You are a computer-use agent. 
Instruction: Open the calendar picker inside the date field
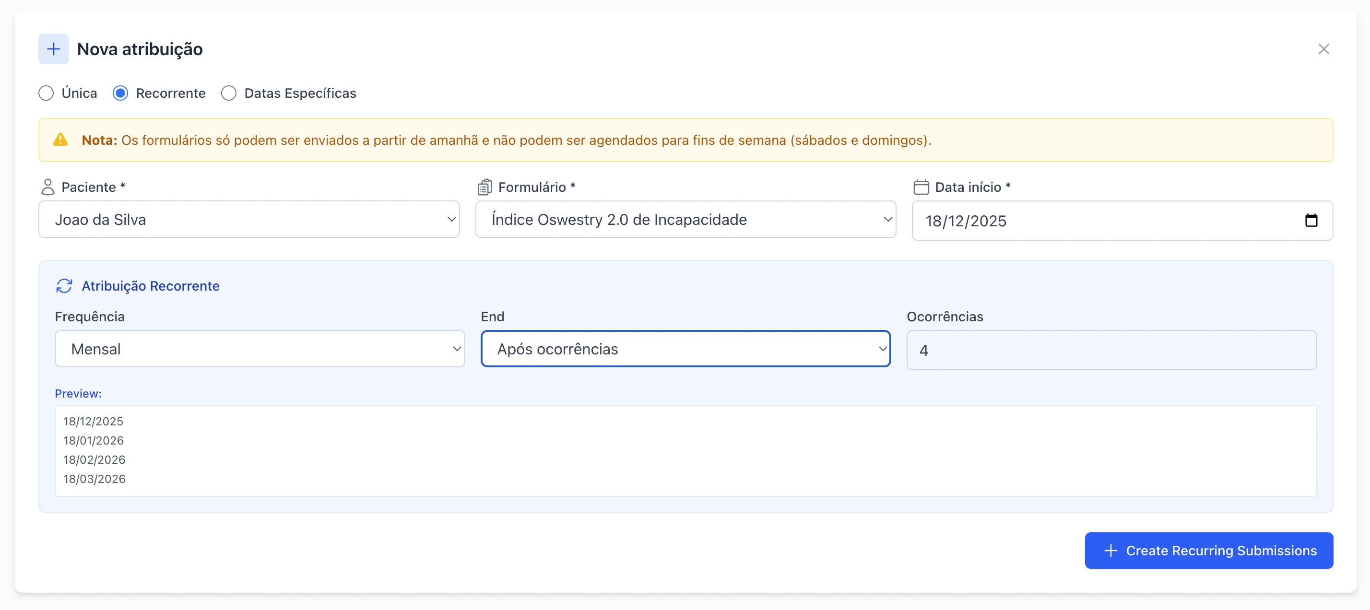tap(1311, 220)
